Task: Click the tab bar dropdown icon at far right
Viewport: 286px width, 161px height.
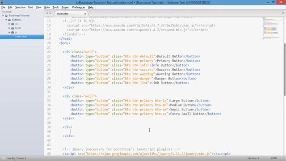Action: click(283, 13)
